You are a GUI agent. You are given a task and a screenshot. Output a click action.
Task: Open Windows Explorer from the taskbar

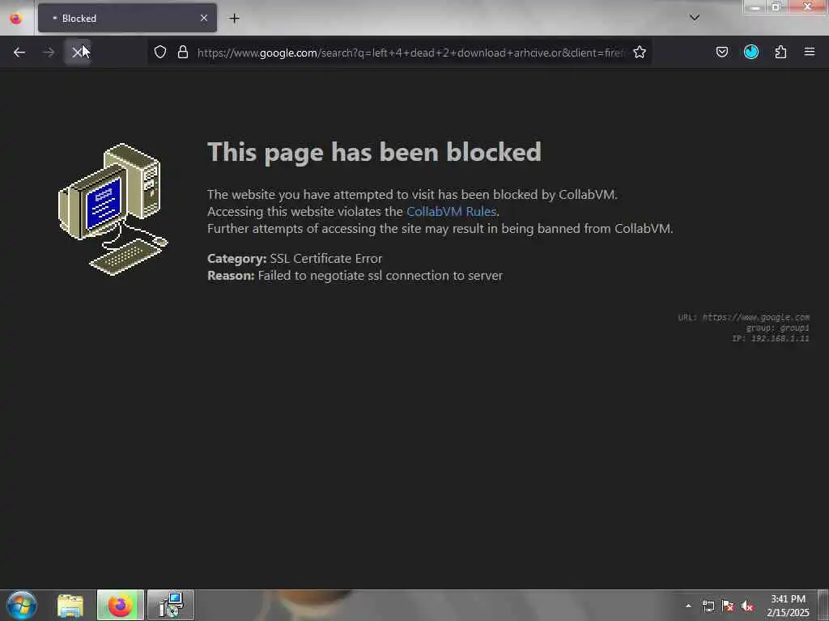70,606
